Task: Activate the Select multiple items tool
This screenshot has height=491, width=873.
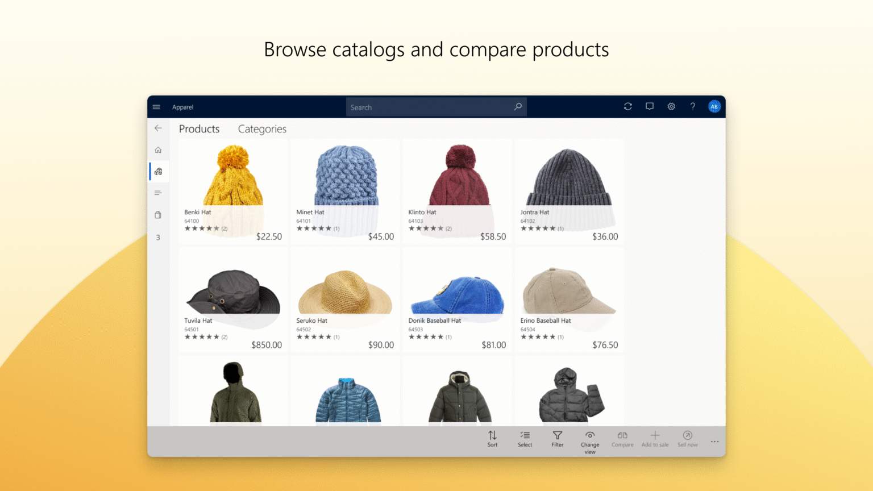Action: [525, 439]
